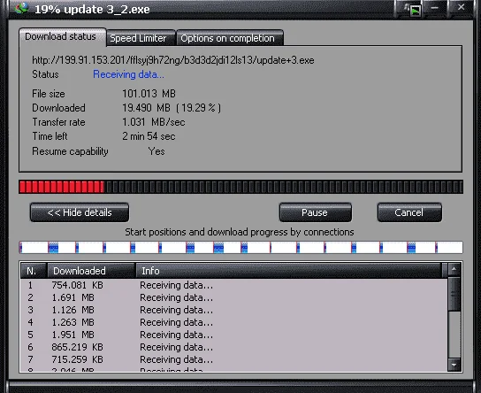Select connection row 4 with 1.263 MB
The height and width of the screenshot is (393, 481).
click(233, 322)
